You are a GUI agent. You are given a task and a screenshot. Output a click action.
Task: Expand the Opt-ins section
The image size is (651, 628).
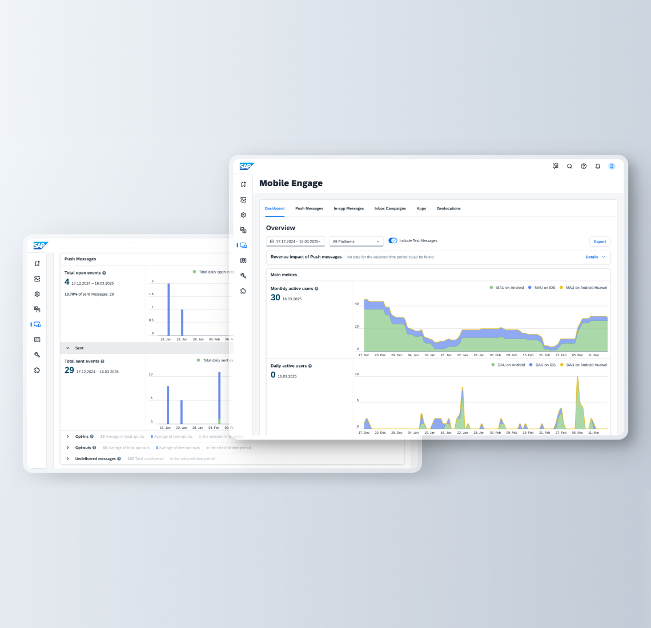tap(67, 436)
